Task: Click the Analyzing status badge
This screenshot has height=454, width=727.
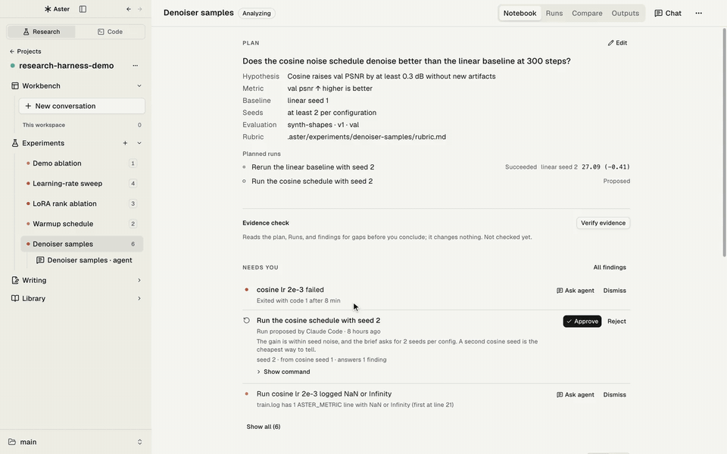Action: 257,13
